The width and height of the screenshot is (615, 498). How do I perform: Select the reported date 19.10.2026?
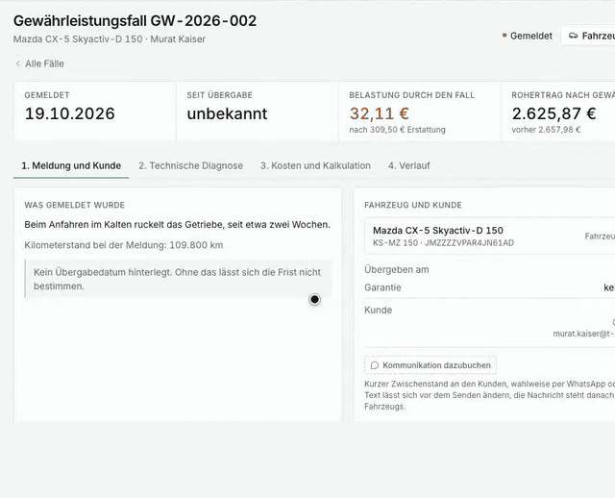tap(70, 113)
